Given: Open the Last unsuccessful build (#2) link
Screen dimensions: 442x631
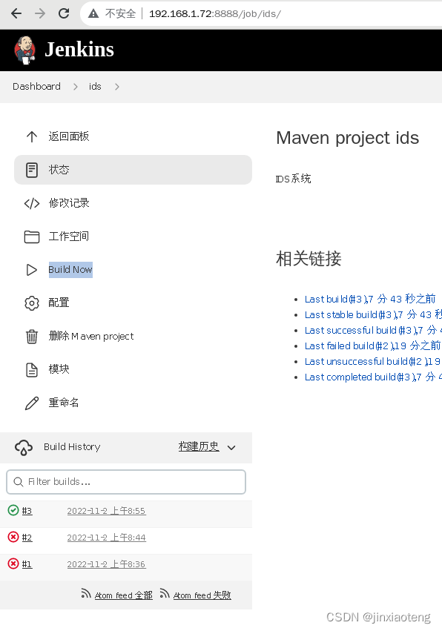Looking at the screenshot, I should point(373,362).
